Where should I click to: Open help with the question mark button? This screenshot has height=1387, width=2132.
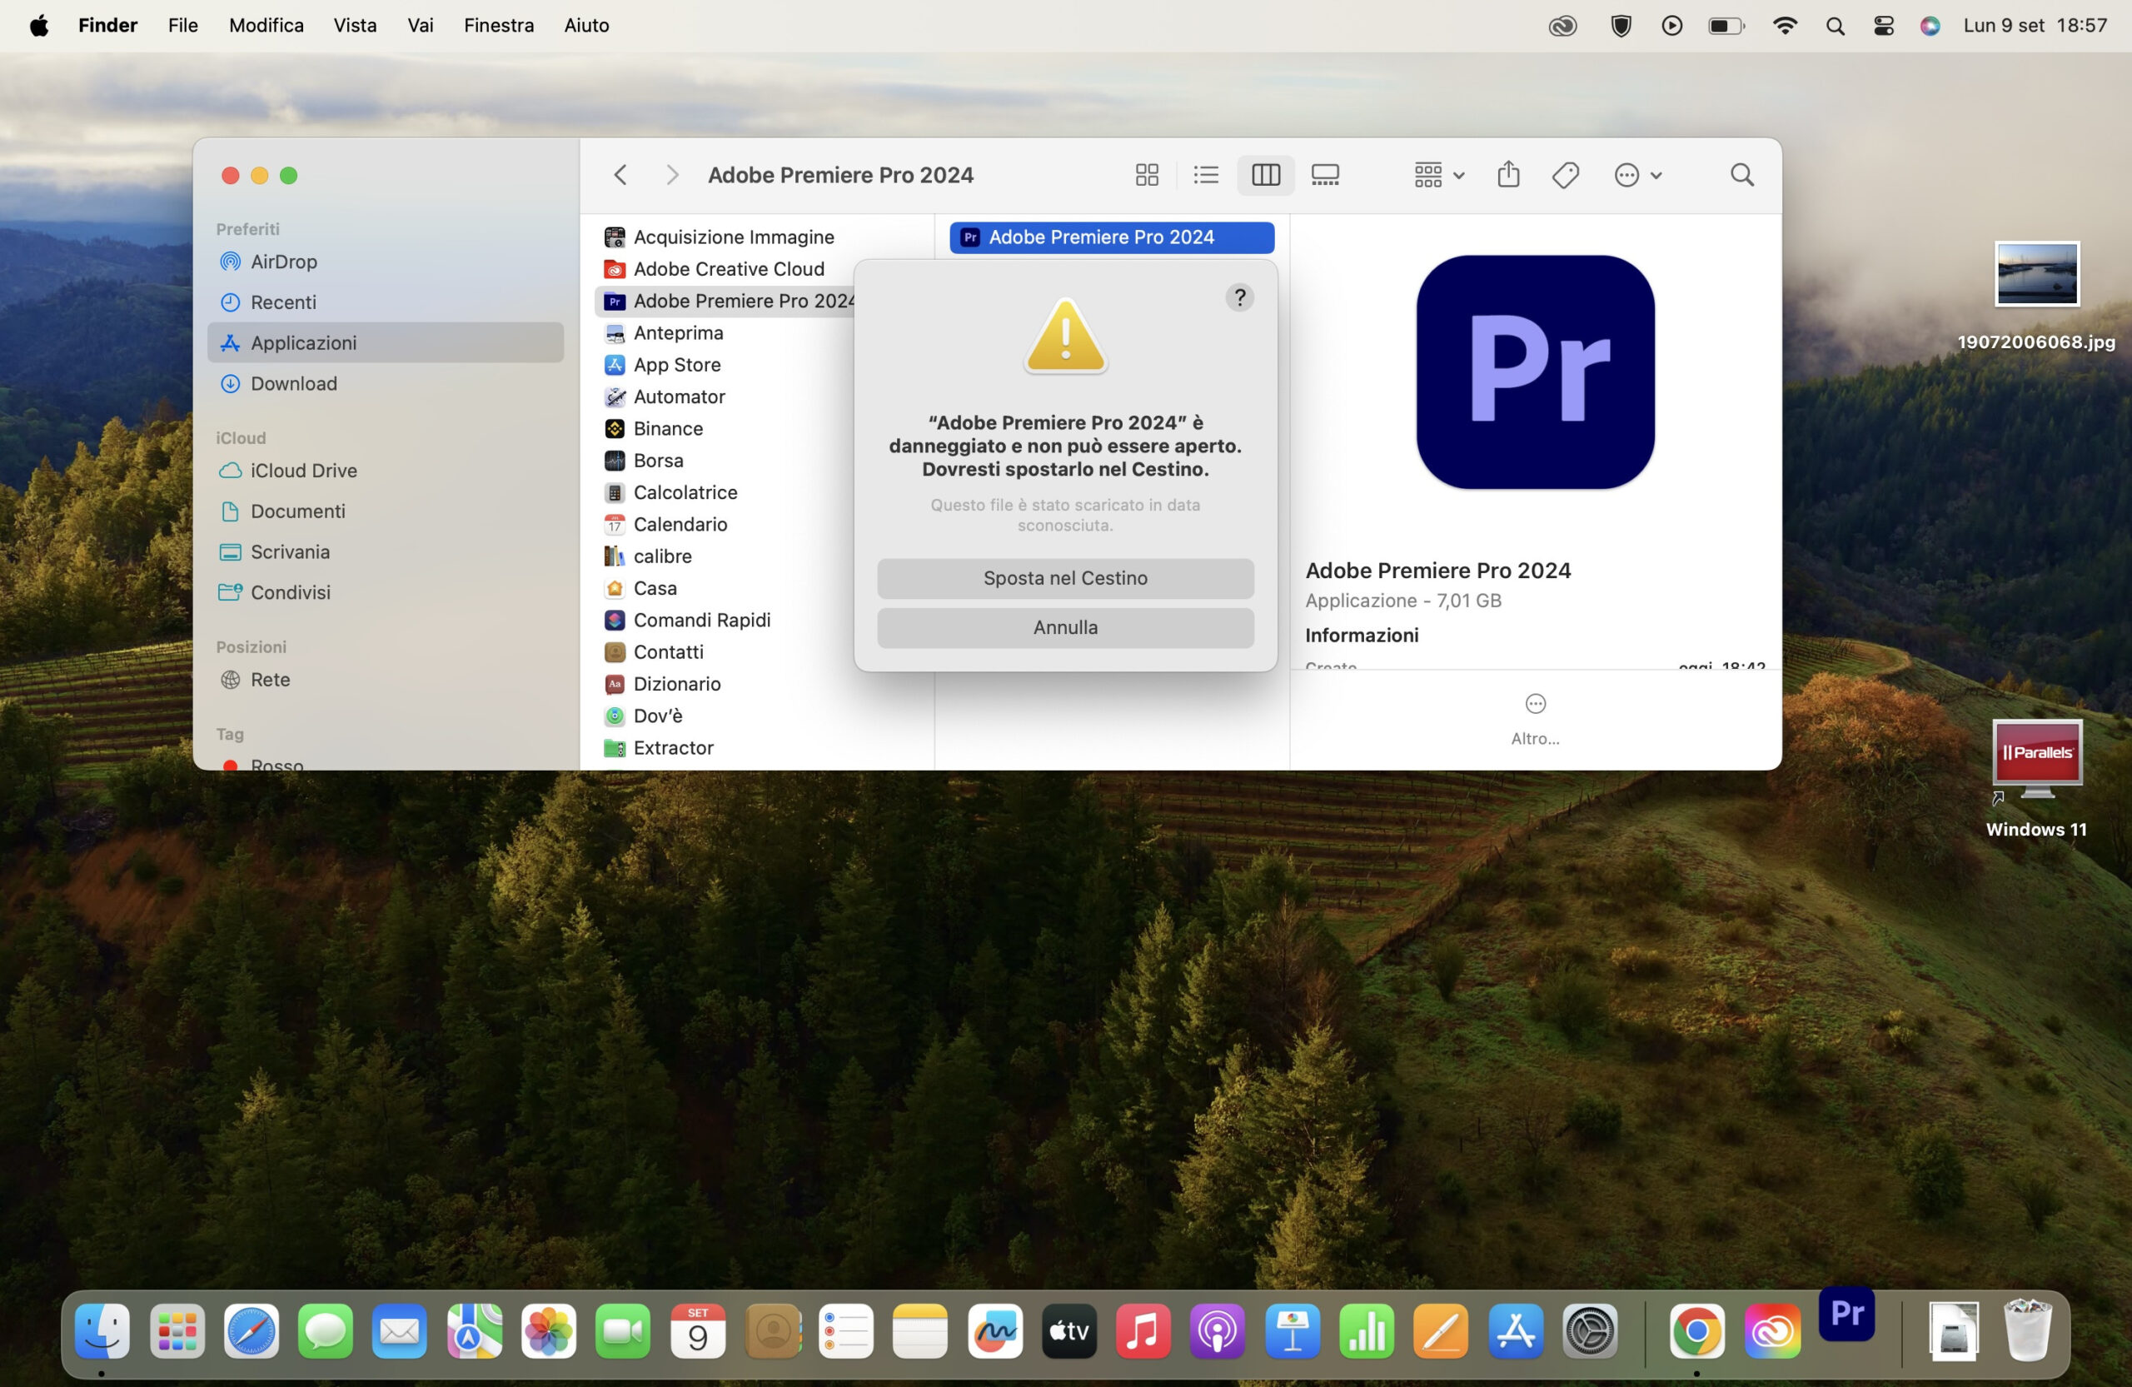tap(1240, 297)
